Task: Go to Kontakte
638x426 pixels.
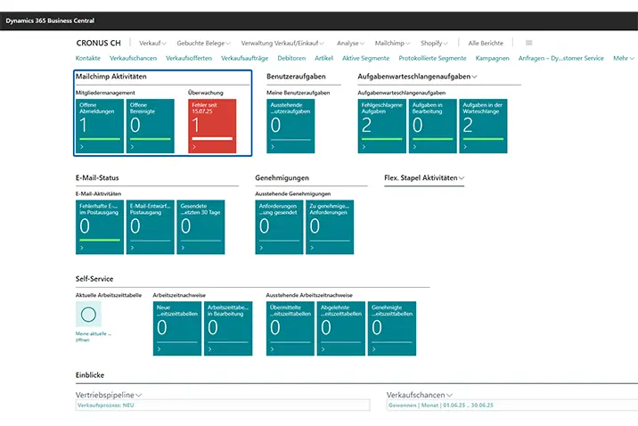Action: (x=88, y=58)
